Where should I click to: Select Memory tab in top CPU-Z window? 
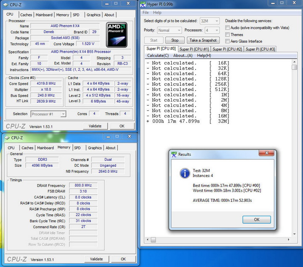(x=62, y=15)
